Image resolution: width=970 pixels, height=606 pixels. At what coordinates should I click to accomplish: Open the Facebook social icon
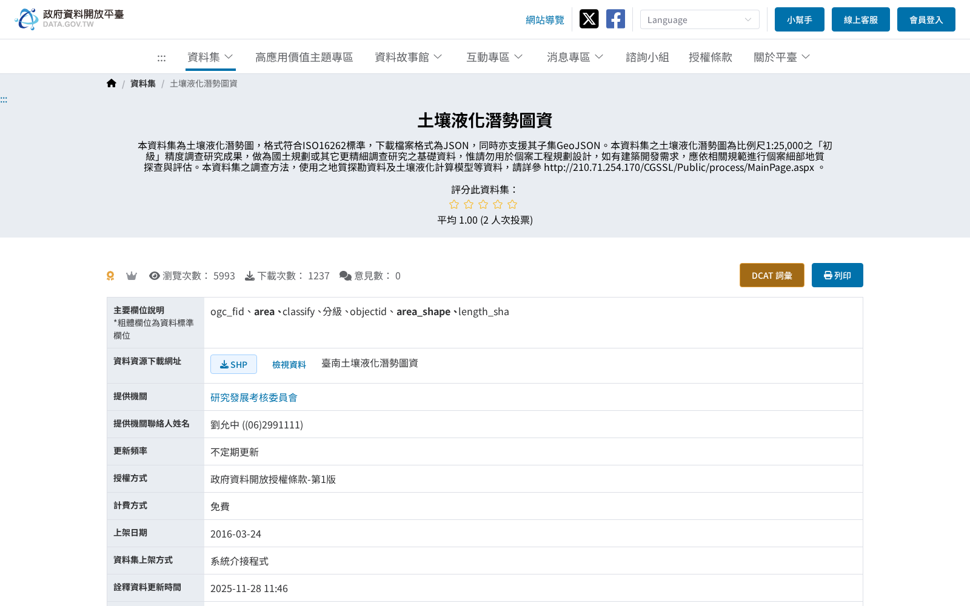click(x=615, y=19)
